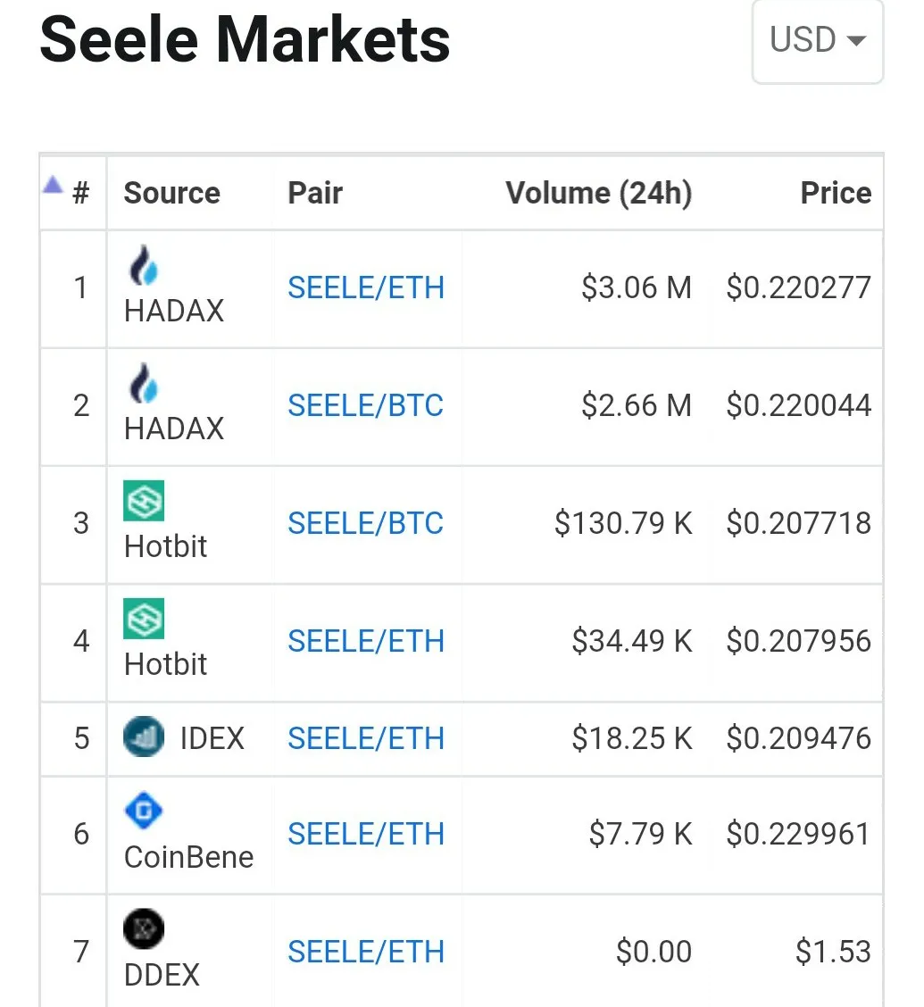Screen dimensions: 924x1007
Task: Click the green Hotbit logo in row 3
Action: coord(144,501)
